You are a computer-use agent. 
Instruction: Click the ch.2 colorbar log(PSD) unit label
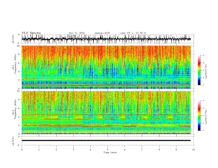206,117
